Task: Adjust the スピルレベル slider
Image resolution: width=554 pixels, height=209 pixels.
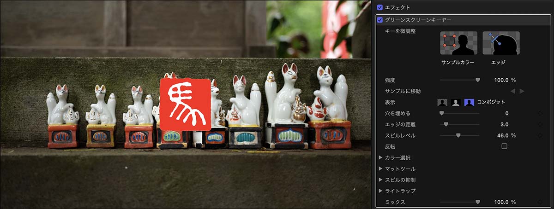Action: tap(460, 135)
